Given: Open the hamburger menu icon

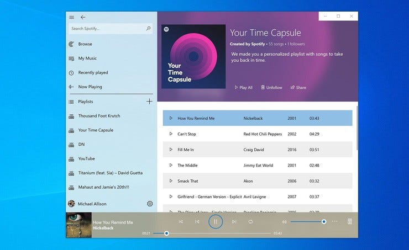Looking at the screenshot, I should pyautogui.click(x=71, y=17).
